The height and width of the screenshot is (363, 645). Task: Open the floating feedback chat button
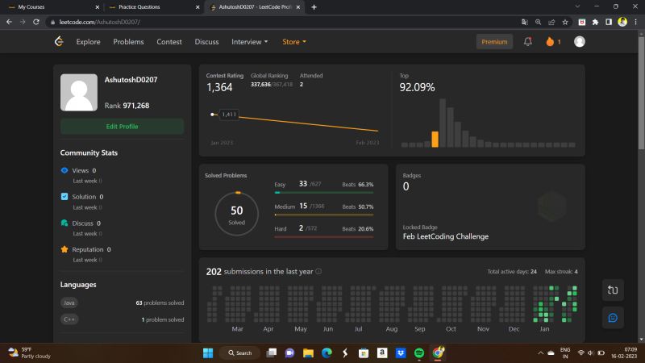[613, 318]
